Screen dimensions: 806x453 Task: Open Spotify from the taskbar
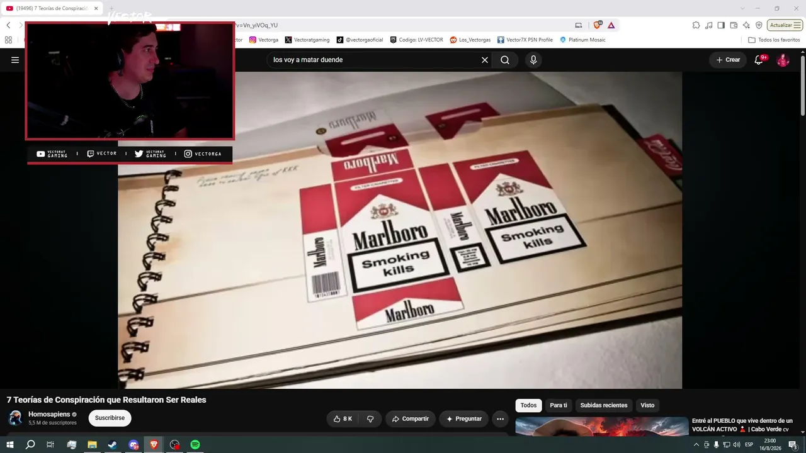[195, 445]
